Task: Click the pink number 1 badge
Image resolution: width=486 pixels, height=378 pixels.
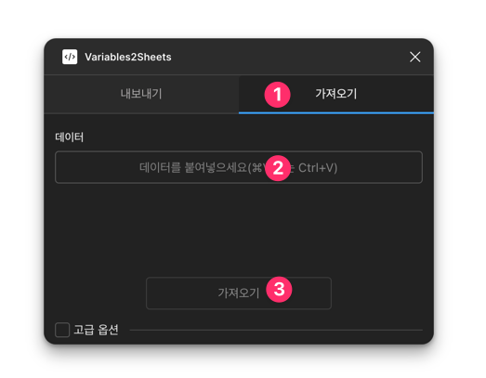Action: (278, 95)
